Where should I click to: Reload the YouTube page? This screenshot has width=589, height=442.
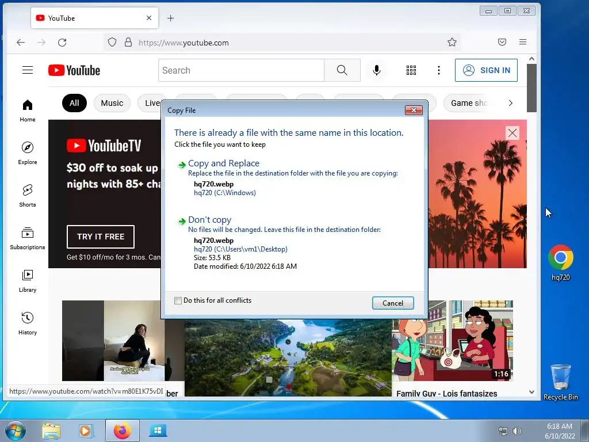coord(62,43)
